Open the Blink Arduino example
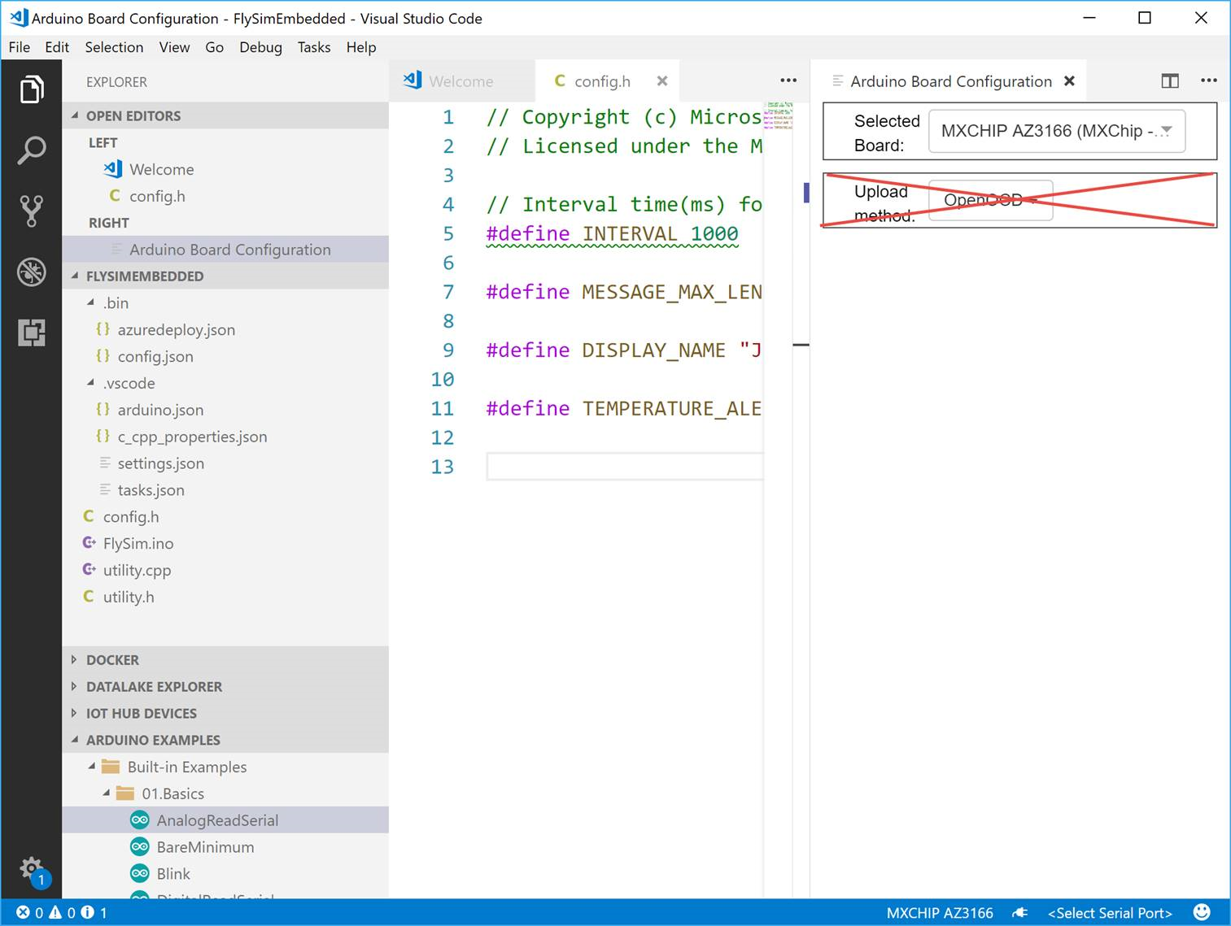Image resolution: width=1231 pixels, height=926 pixels. (225, 874)
